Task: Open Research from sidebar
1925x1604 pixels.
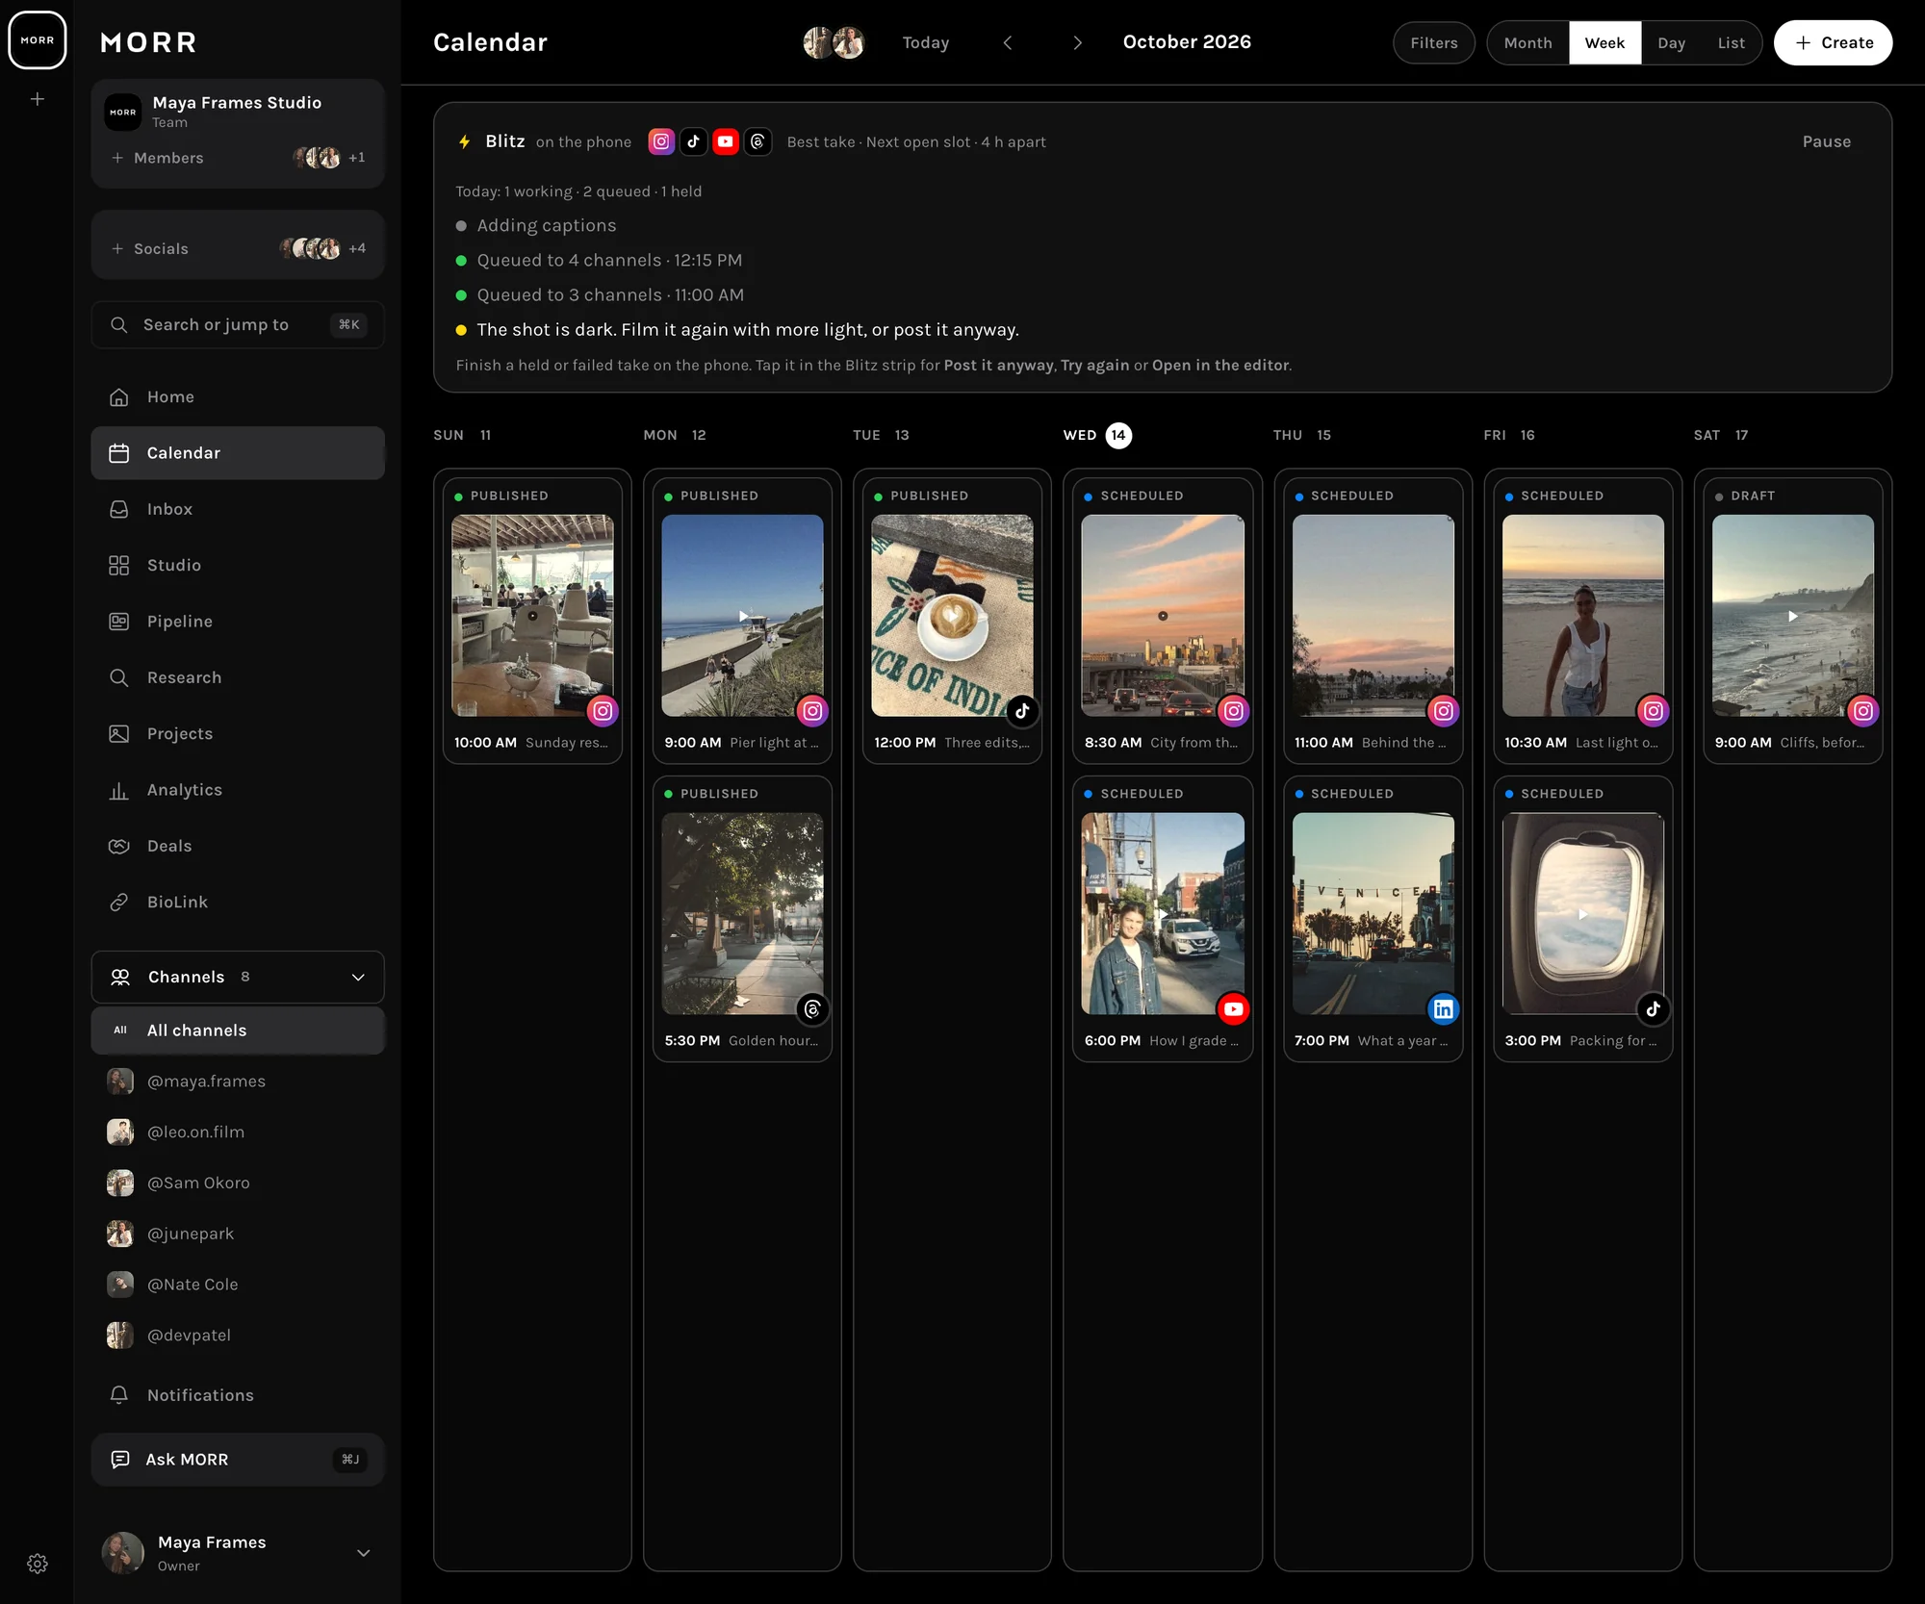Action: point(238,677)
